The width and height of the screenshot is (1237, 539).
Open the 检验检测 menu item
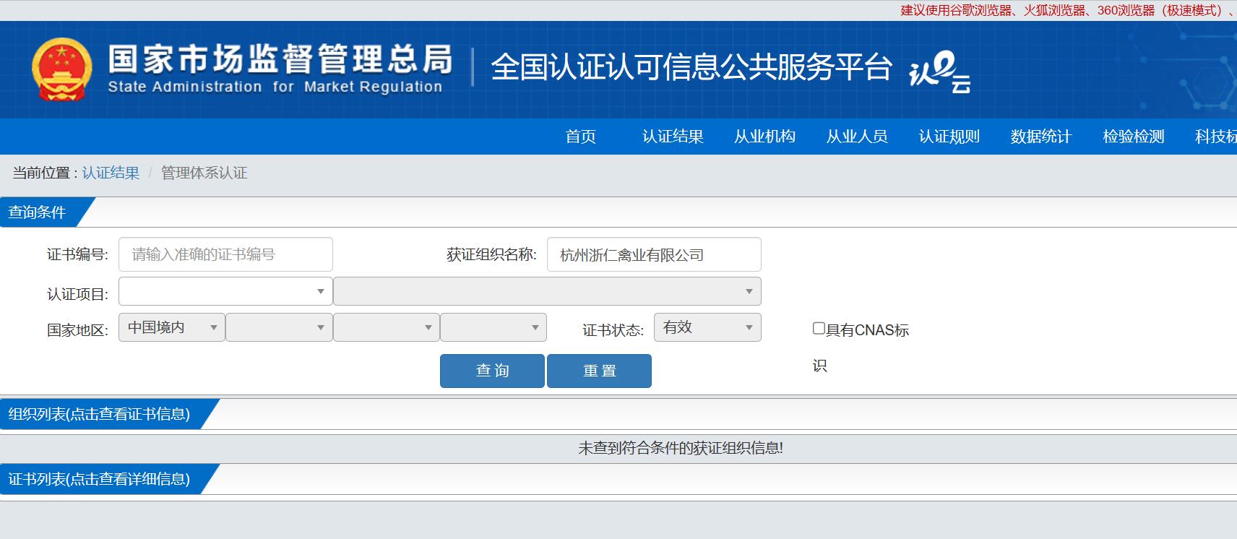tap(1134, 137)
